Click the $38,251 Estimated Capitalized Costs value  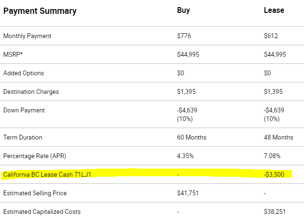pos(274,211)
